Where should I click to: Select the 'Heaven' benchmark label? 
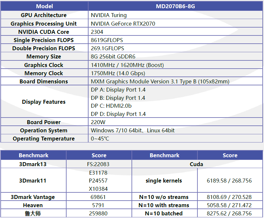33,205
